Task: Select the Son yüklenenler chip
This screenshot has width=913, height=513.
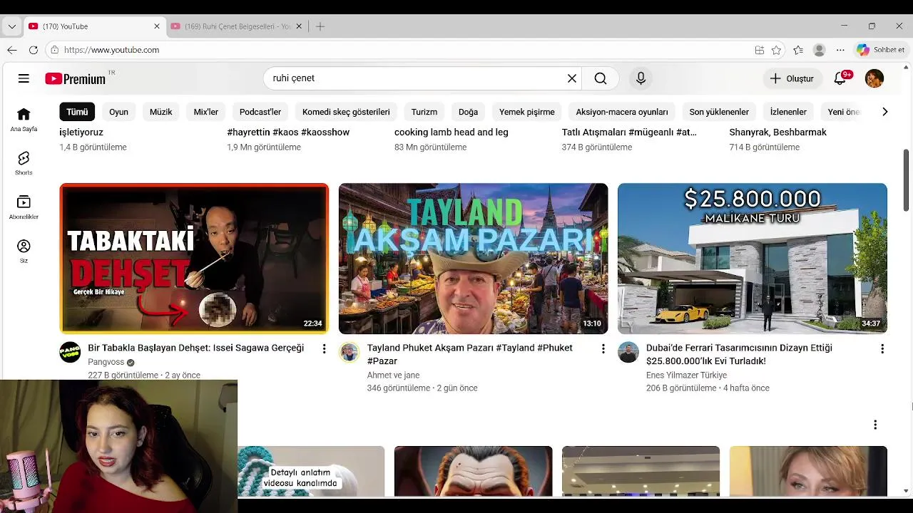Action: (x=719, y=112)
